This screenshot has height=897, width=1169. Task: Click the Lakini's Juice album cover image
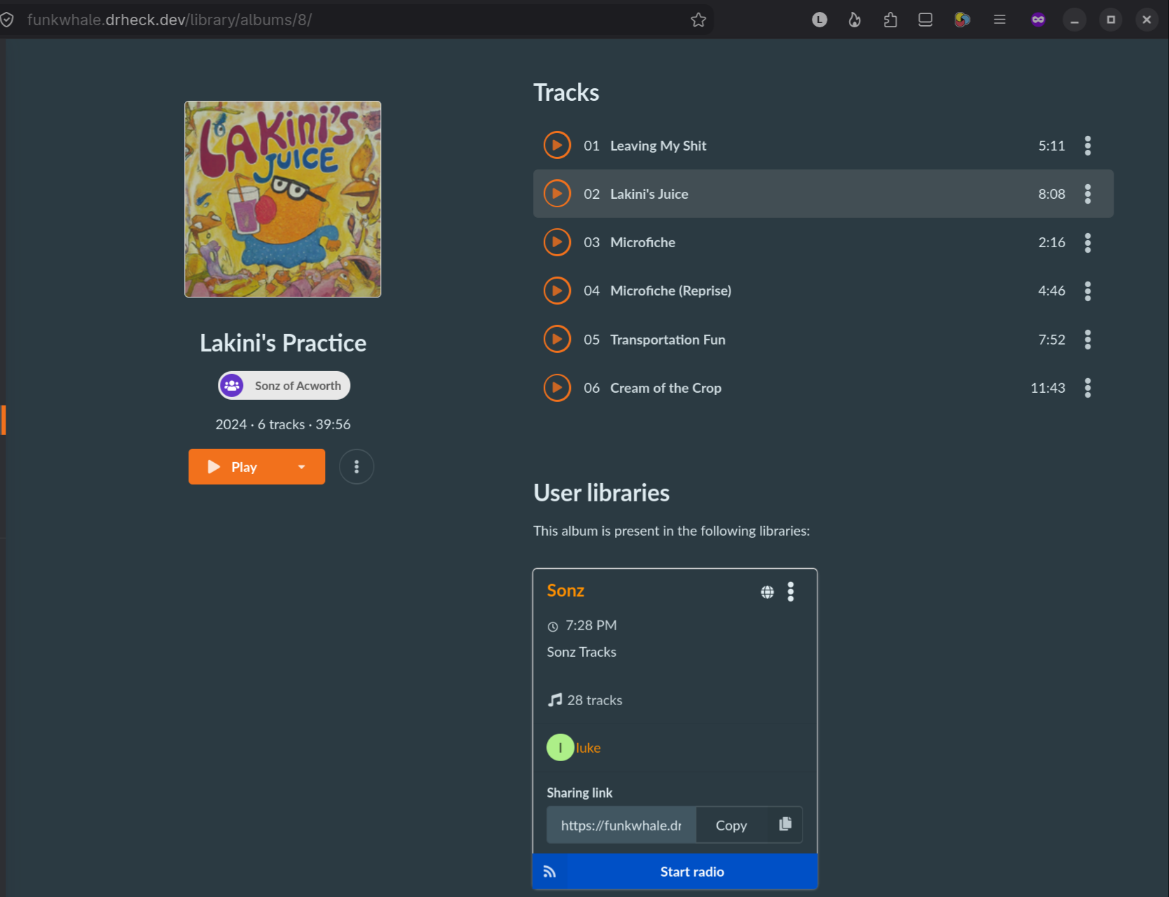tap(283, 200)
